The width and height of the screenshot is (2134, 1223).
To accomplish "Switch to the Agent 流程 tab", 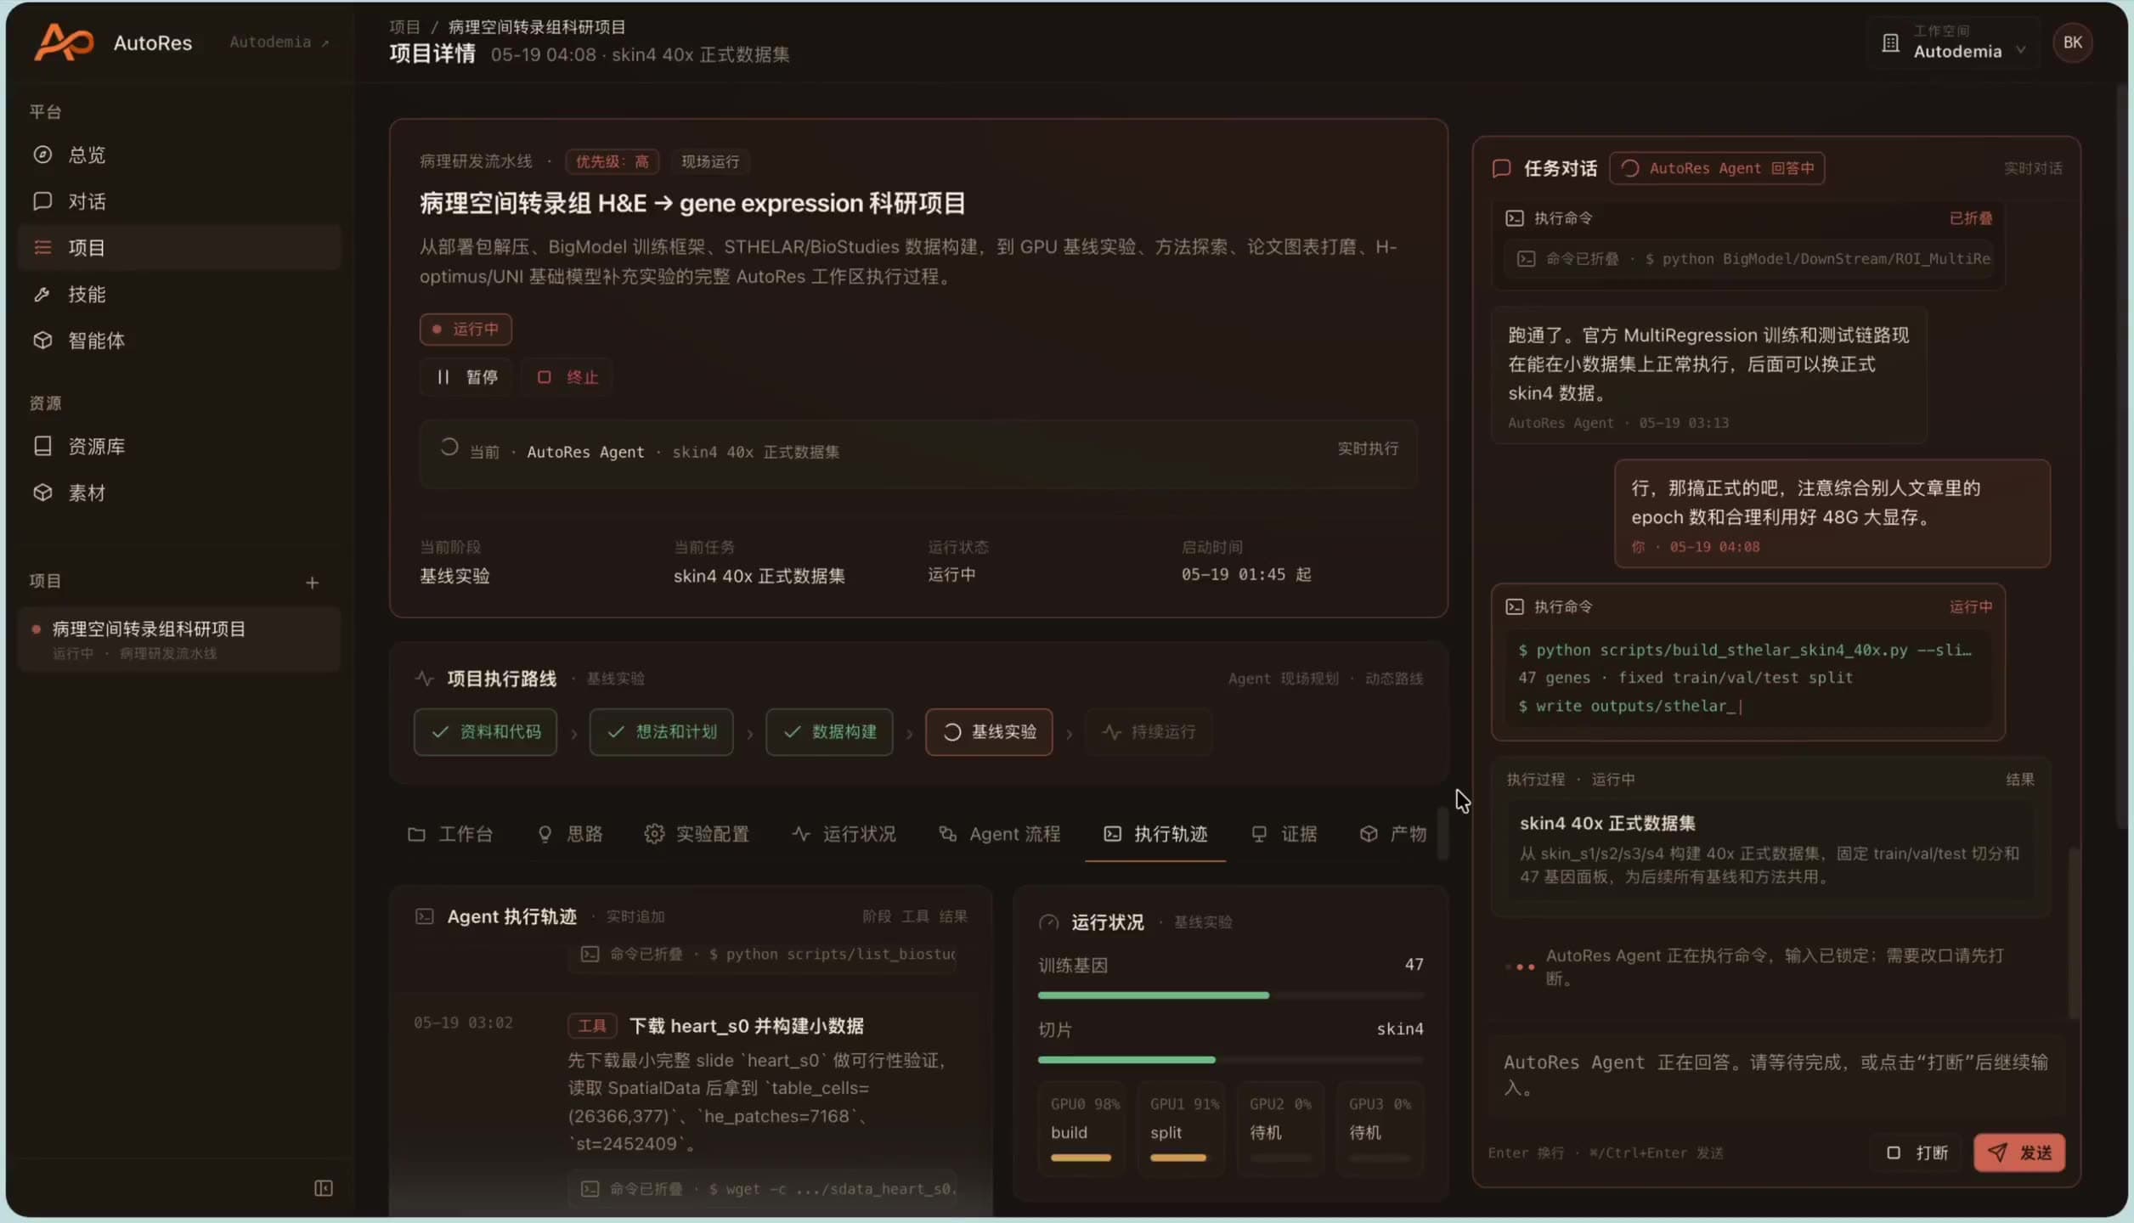I will pyautogui.click(x=999, y=834).
